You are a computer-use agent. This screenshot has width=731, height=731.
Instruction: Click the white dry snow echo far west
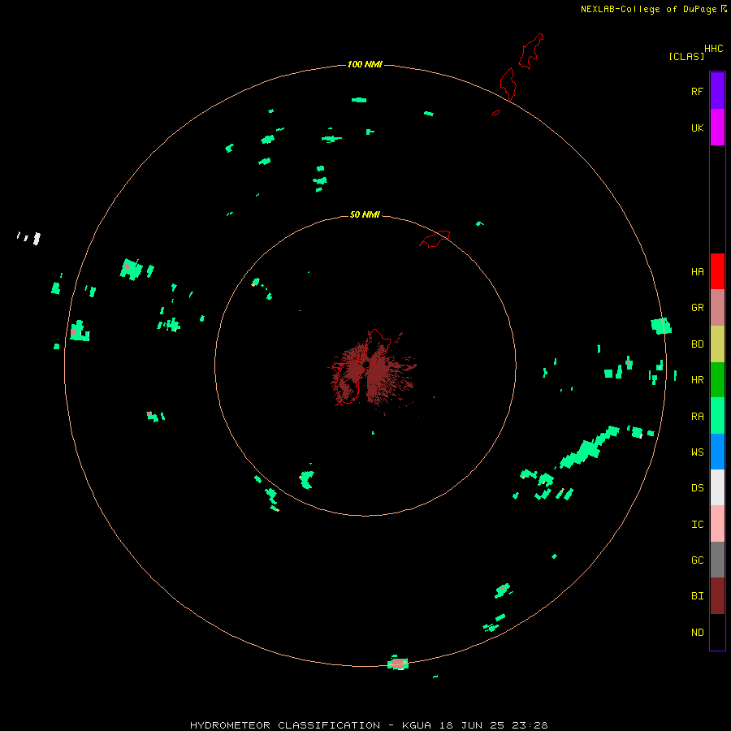pyautogui.click(x=37, y=238)
